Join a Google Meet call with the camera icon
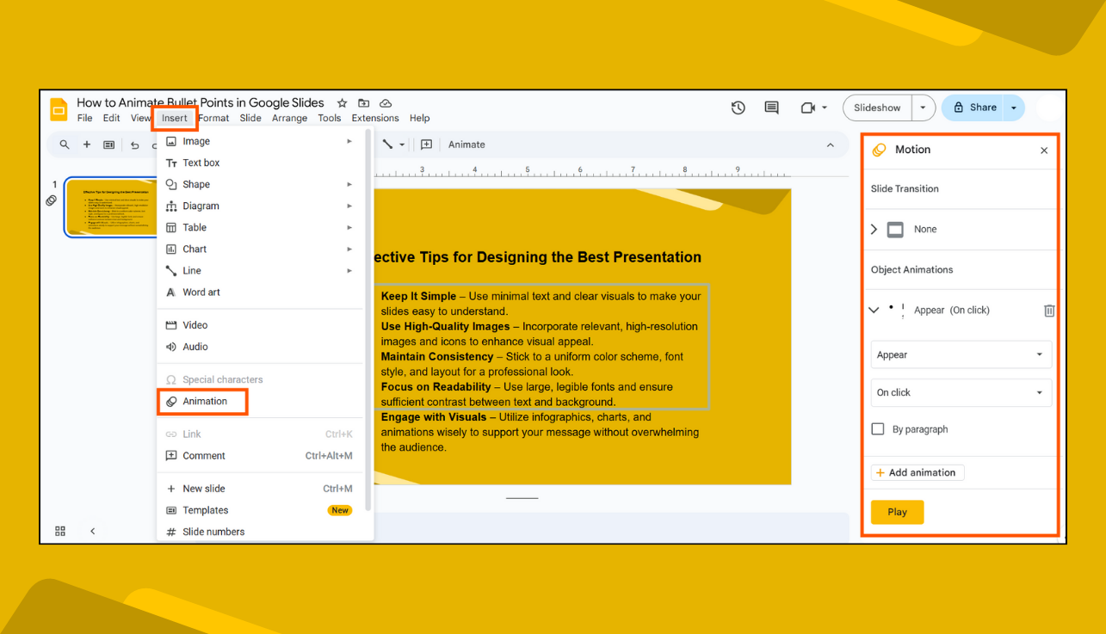 (807, 108)
